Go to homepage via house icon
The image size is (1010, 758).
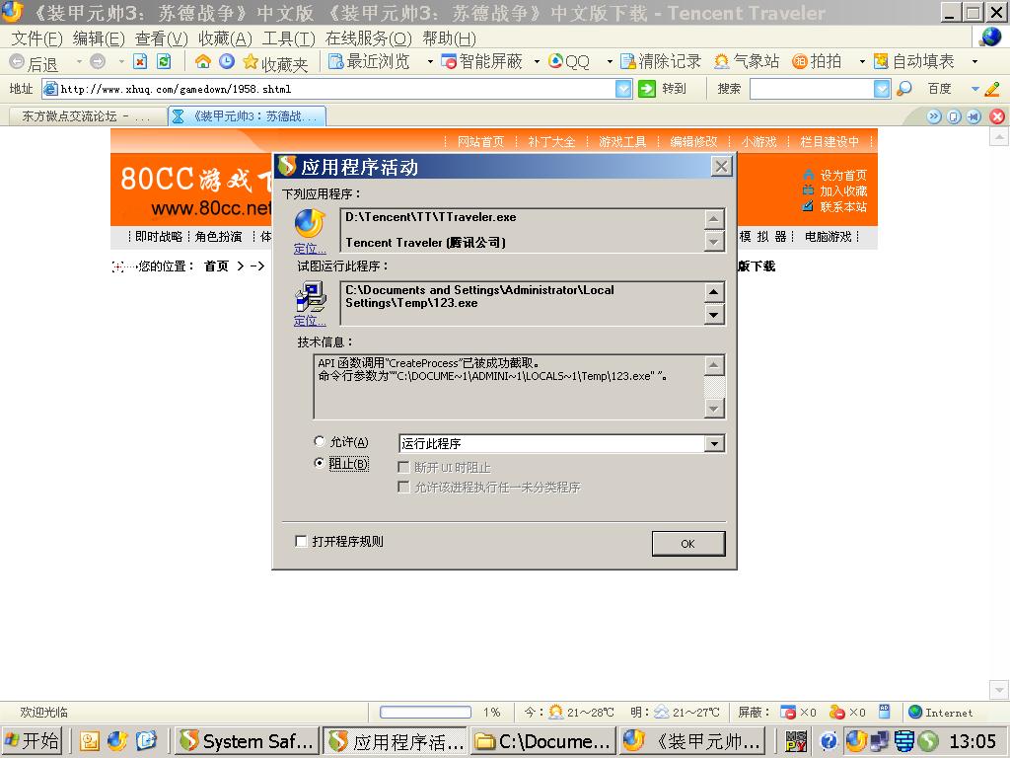203,61
